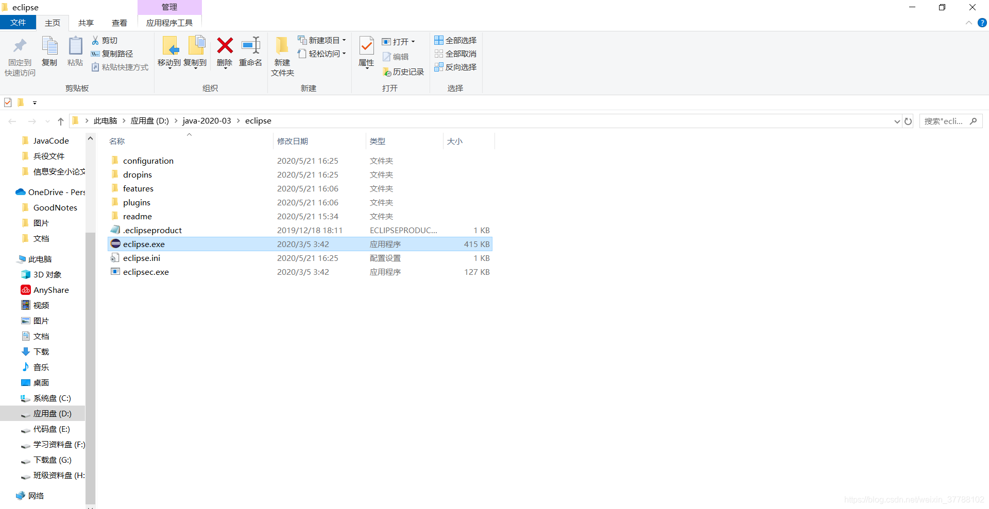Expand breadcrumb arrow after 此电脑
Viewport: 989px width, 509px height.
[x=124, y=121]
